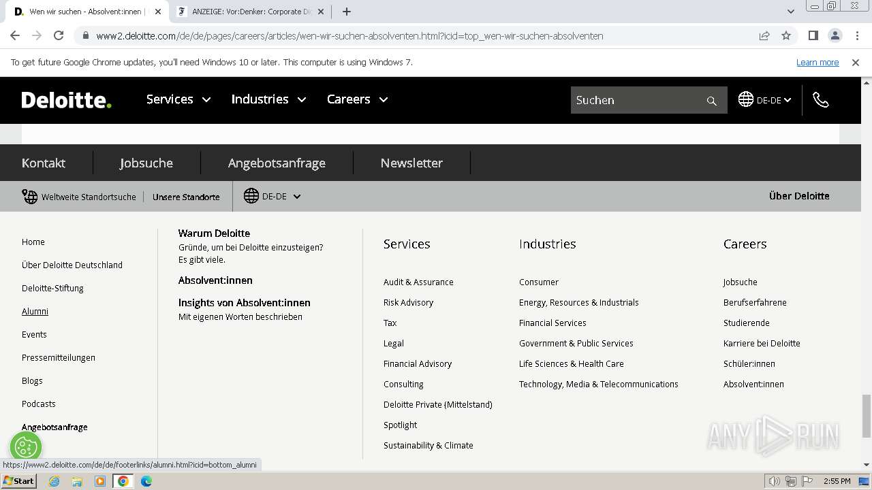The height and width of the screenshot is (490, 872).
Task: Expand the Services dropdown in header
Action: pos(178,99)
